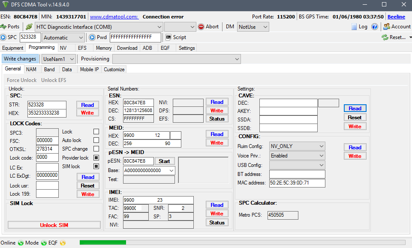Open the UseNam1 dropdown

pos(59,59)
